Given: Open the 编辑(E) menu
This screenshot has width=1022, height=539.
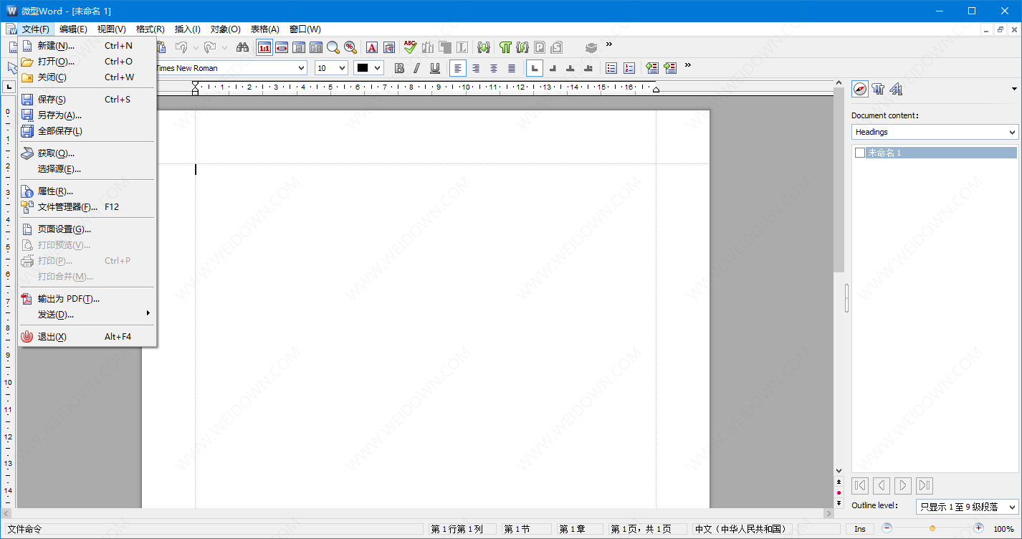Looking at the screenshot, I should coord(73,29).
